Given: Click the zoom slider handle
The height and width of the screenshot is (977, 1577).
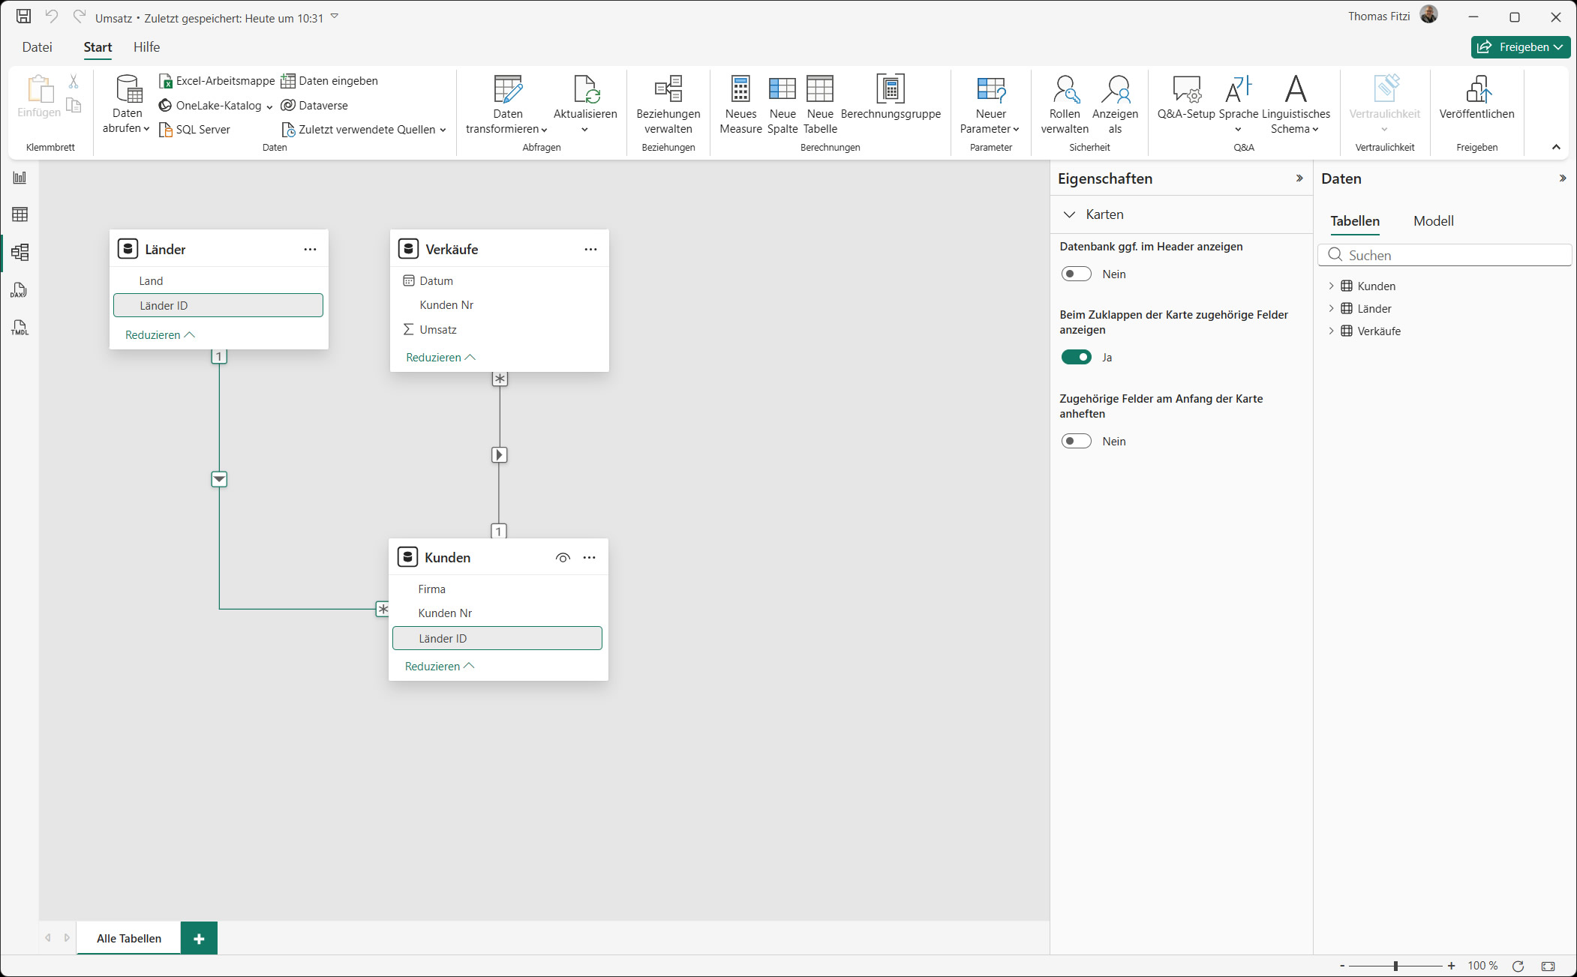Looking at the screenshot, I should (1395, 966).
